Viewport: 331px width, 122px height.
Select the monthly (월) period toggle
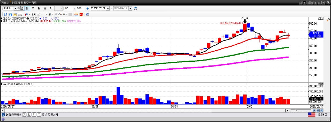coord(39,8)
